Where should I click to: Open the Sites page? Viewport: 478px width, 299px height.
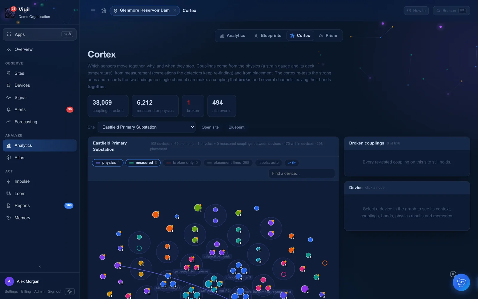[x=40, y=73]
